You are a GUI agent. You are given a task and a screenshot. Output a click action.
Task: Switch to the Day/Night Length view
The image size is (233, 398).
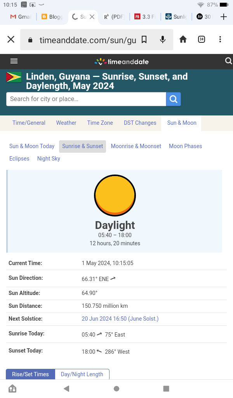coord(82,374)
